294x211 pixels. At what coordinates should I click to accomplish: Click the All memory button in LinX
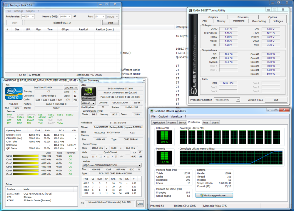75,16
